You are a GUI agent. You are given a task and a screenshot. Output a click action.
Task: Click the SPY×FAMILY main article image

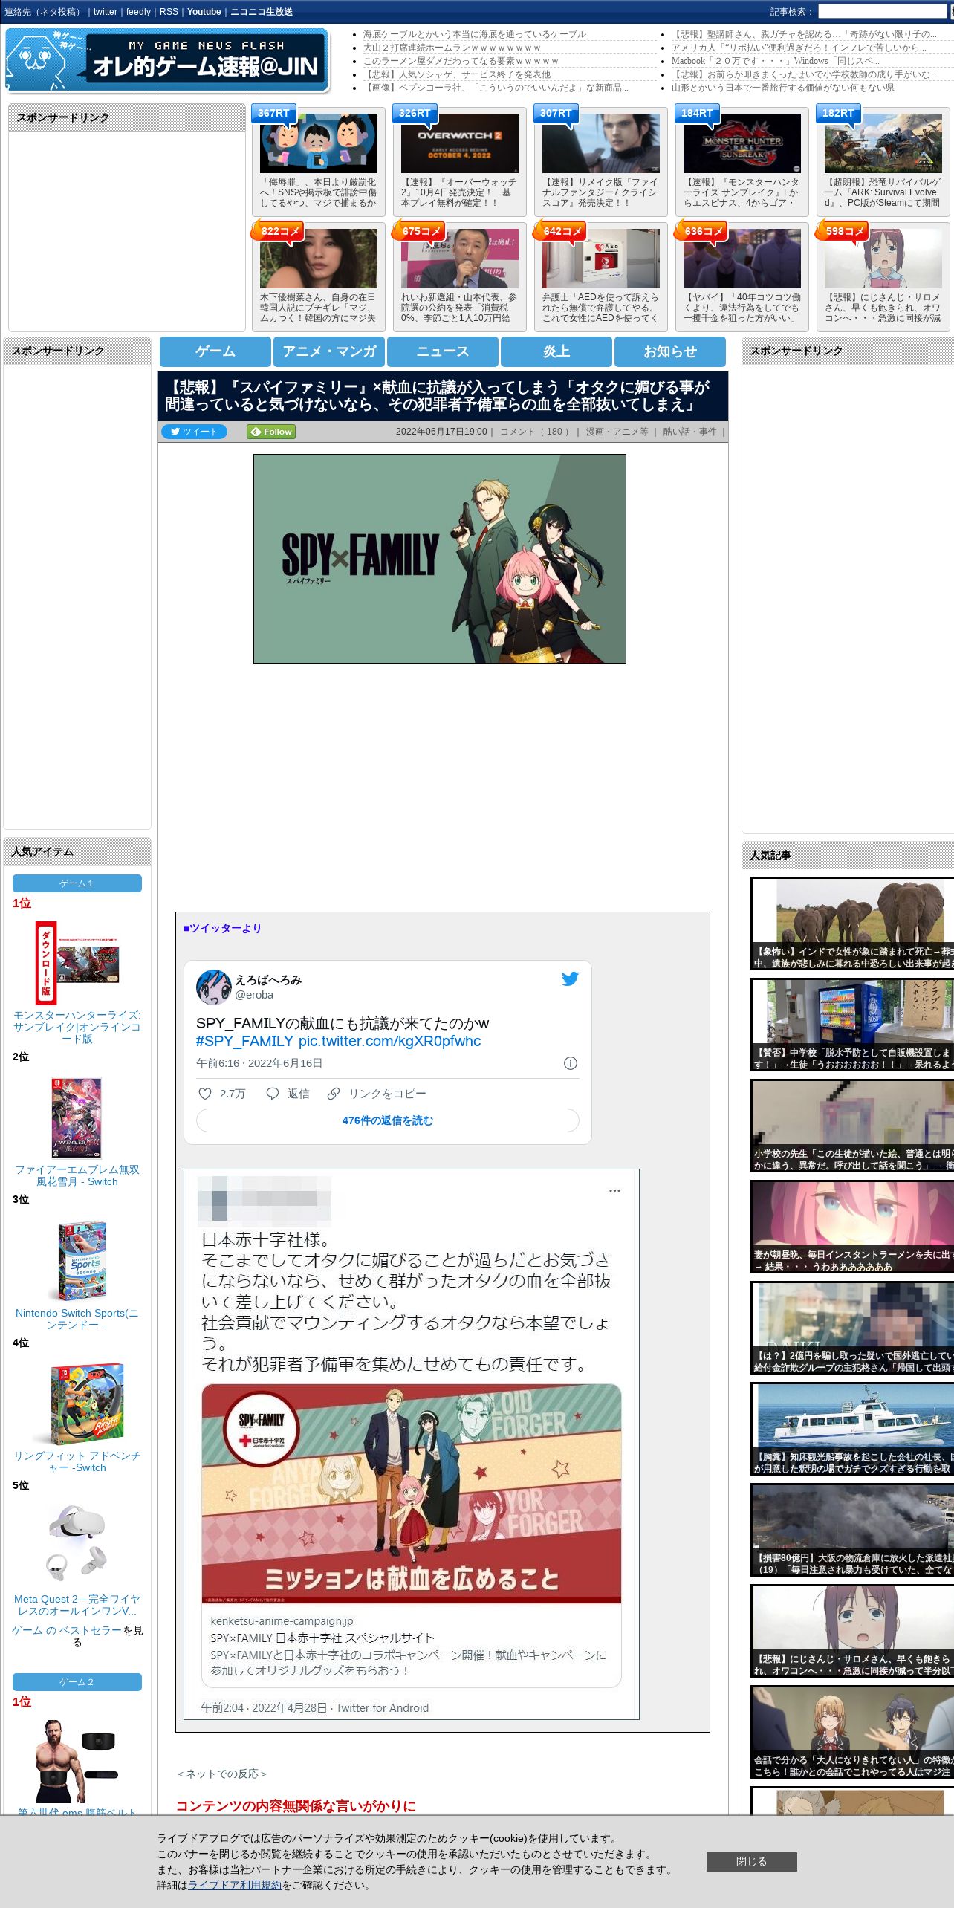(x=440, y=559)
